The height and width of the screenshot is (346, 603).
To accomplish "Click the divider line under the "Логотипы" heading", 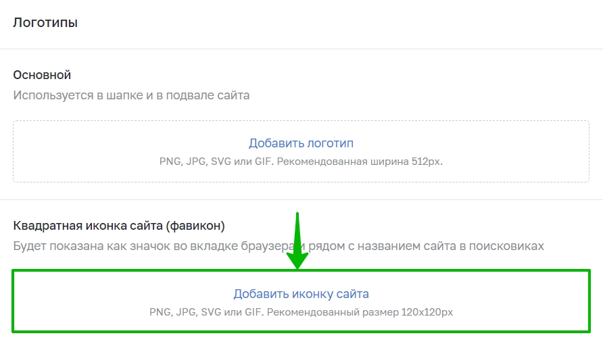I will tap(301, 49).
